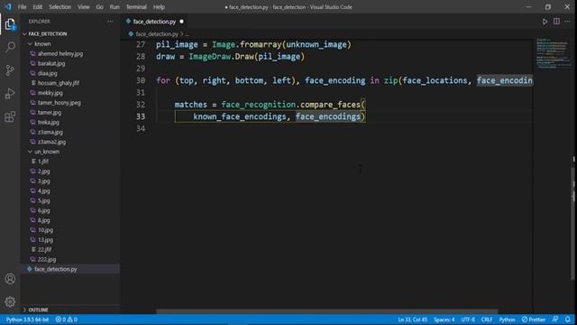
Task: Open the Search view icon
Action: [10, 47]
